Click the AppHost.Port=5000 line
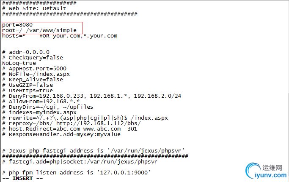The width and height of the screenshot is (289, 182). pyautogui.click(x=34, y=69)
